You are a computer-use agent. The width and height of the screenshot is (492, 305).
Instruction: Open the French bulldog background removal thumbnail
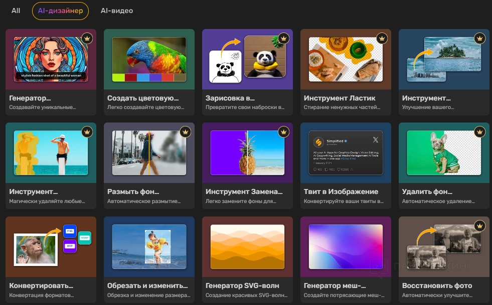click(444, 152)
